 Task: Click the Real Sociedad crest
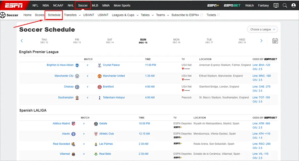point(73,144)
